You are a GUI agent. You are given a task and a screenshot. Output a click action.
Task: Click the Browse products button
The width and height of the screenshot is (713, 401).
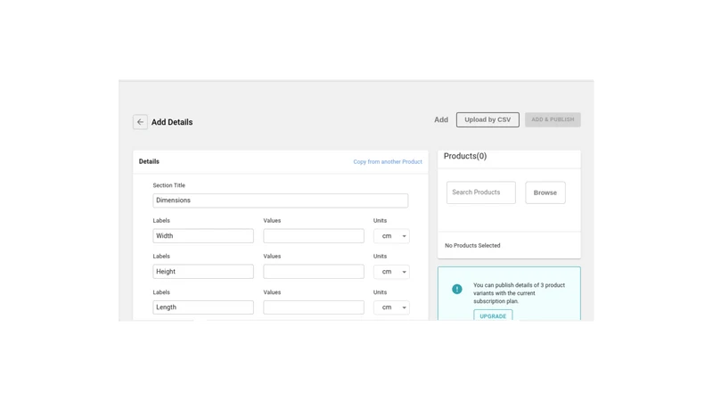coord(545,192)
